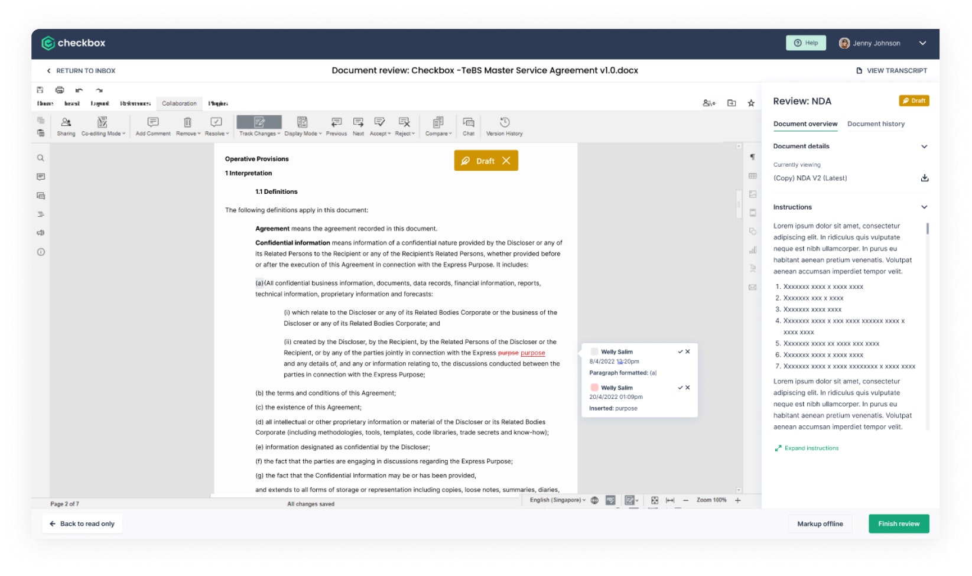This screenshot has width=972, height=576.
Task: Click the Expand instructions link
Action: (810, 448)
